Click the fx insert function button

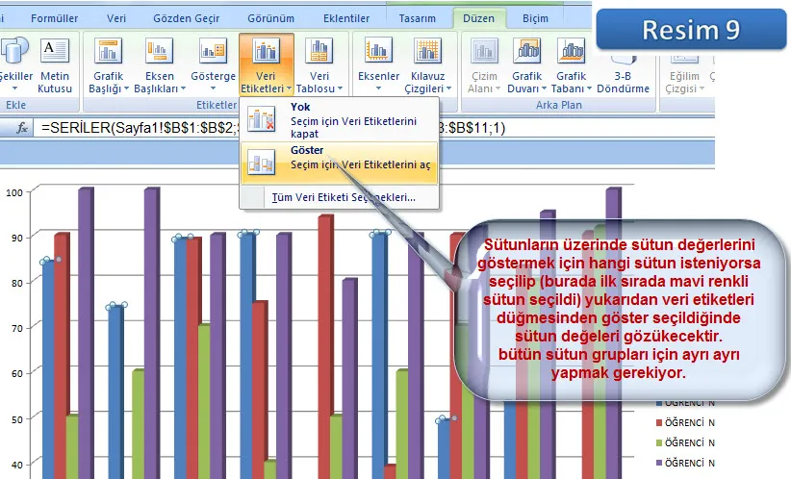[x=21, y=128]
